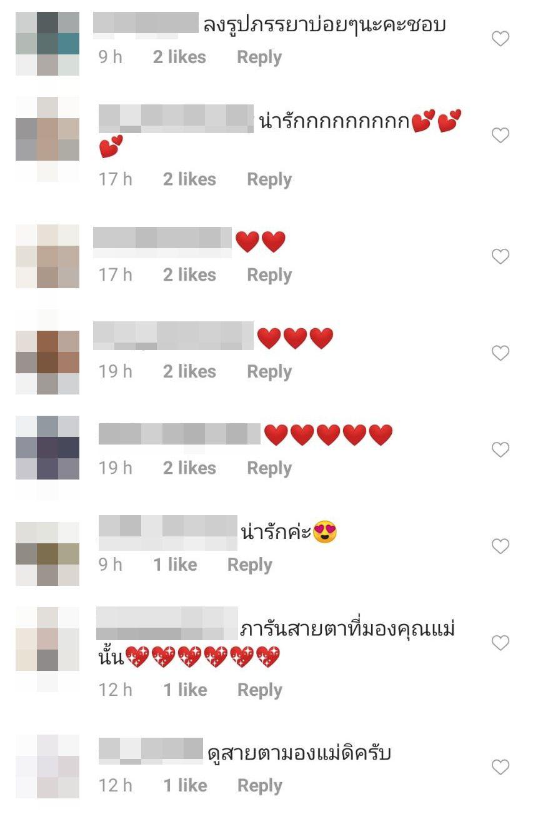Screen dimensions: 543x819
Task: View 2 likes on three hearts comment
Action: point(189,371)
